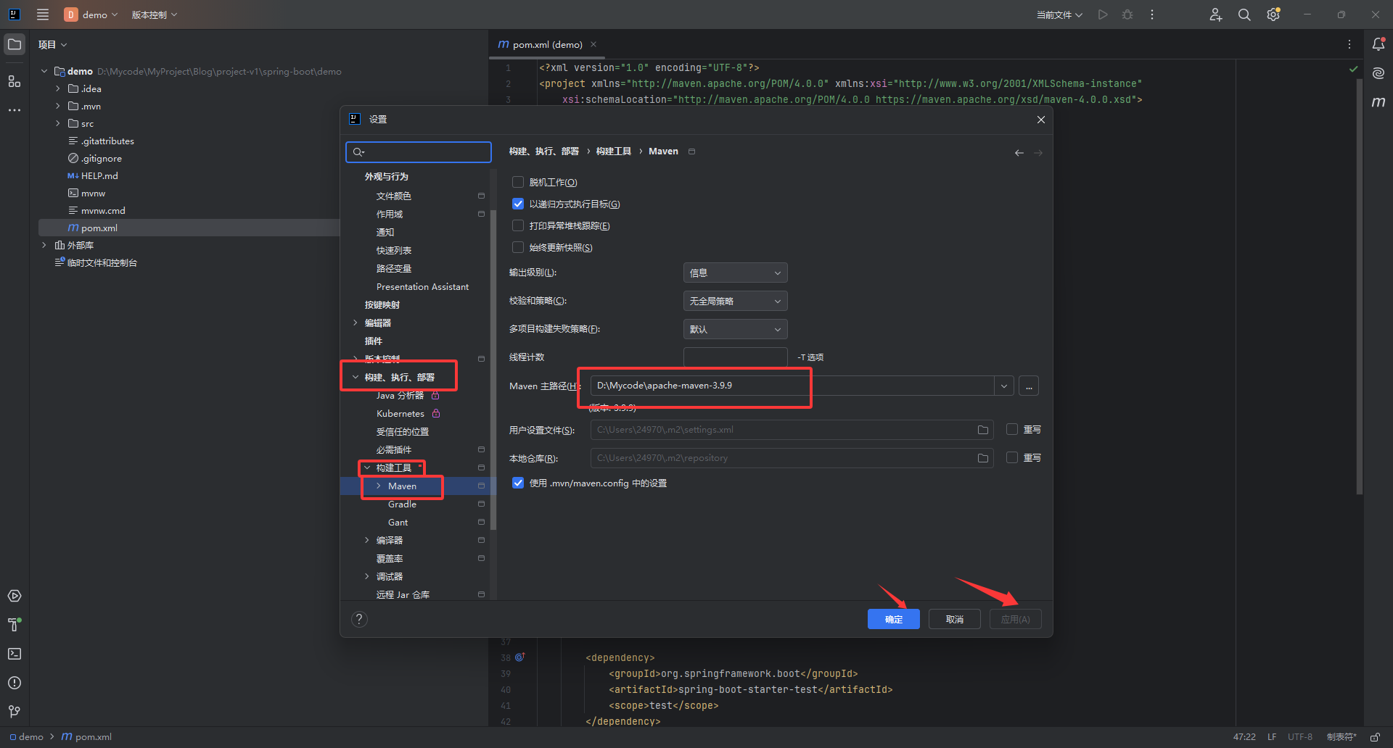The image size is (1393, 748).
Task: Uncheck 以递归方式执行目标 checkbox
Action: 518,204
